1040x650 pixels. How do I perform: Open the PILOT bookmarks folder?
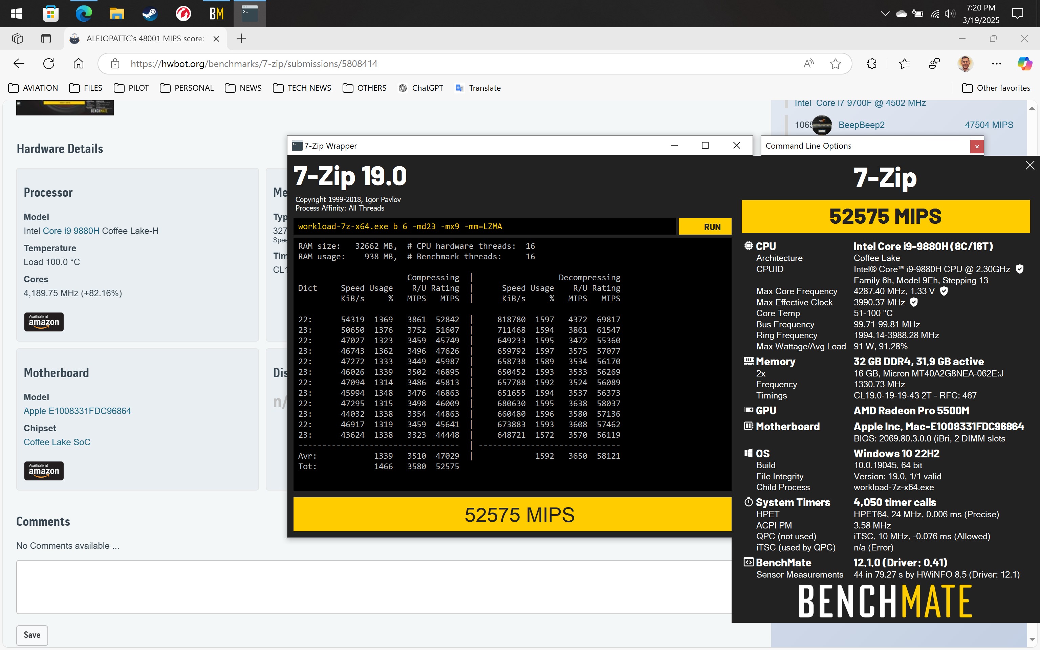pyautogui.click(x=131, y=88)
